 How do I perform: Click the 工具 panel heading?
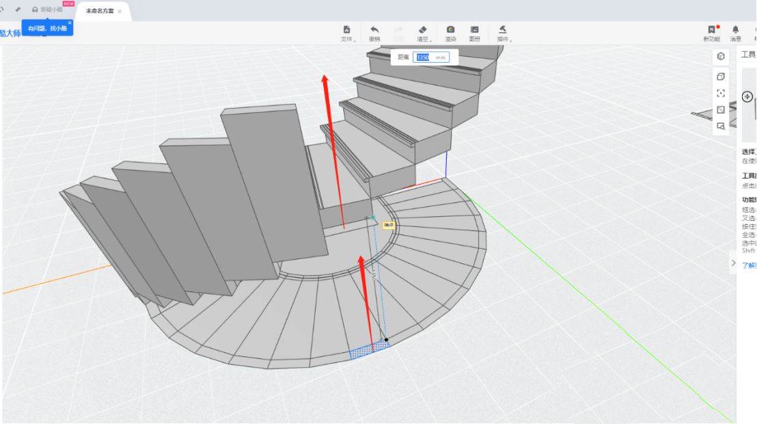tap(748, 55)
